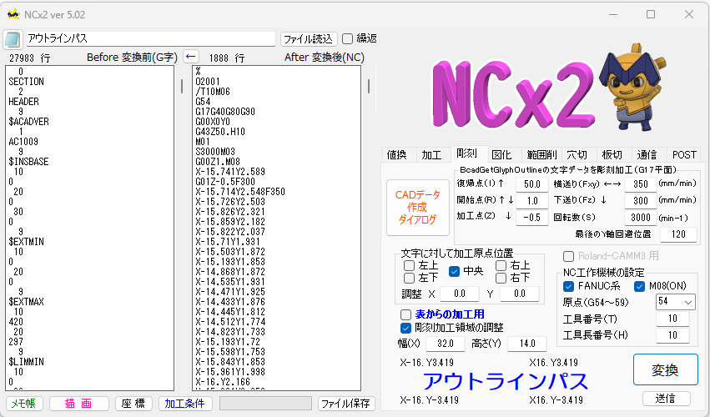Switch to the 穴切 tab
The width and height of the screenshot is (710, 417).
577,154
